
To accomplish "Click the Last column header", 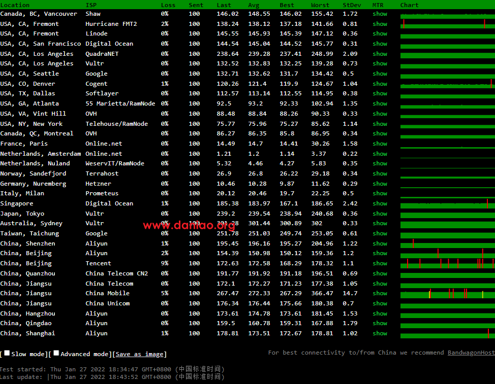I will click(x=224, y=5).
